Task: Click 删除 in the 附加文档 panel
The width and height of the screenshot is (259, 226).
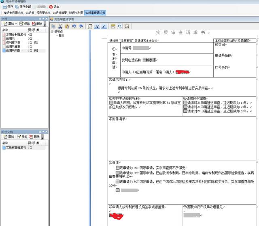Action: (34, 137)
